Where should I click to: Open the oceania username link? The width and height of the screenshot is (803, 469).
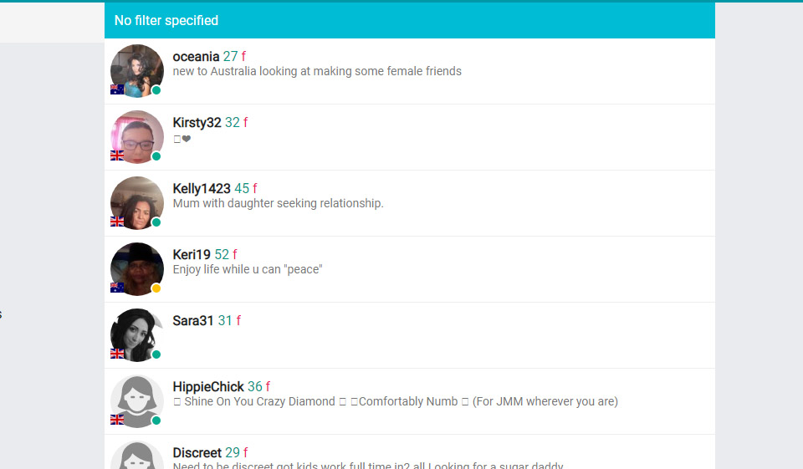(196, 57)
